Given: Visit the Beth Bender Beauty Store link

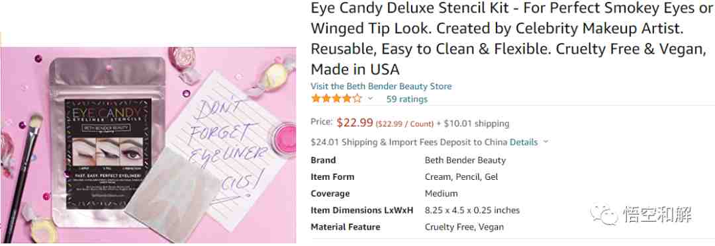Looking at the screenshot, I should click(381, 86).
